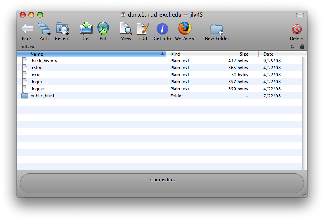Click the red Delete icon

pos(297,29)
